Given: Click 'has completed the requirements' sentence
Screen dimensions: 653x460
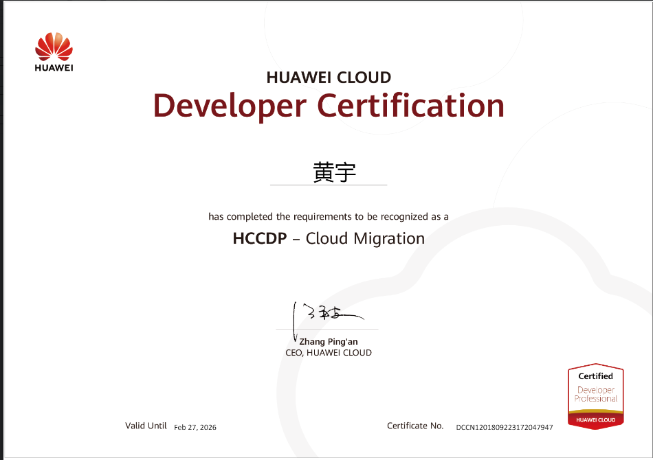Looking at the screenshot, I should 329,217.
